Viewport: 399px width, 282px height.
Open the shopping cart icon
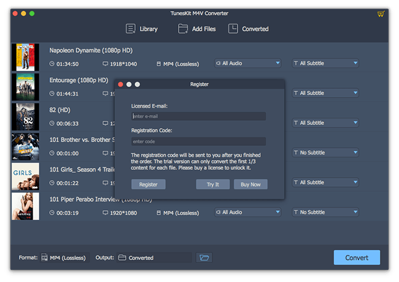pos(381,14)
